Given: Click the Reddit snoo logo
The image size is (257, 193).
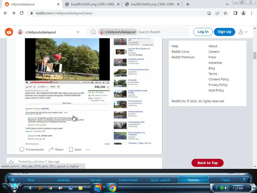Looking at the screenshot, I should [9, 32].
